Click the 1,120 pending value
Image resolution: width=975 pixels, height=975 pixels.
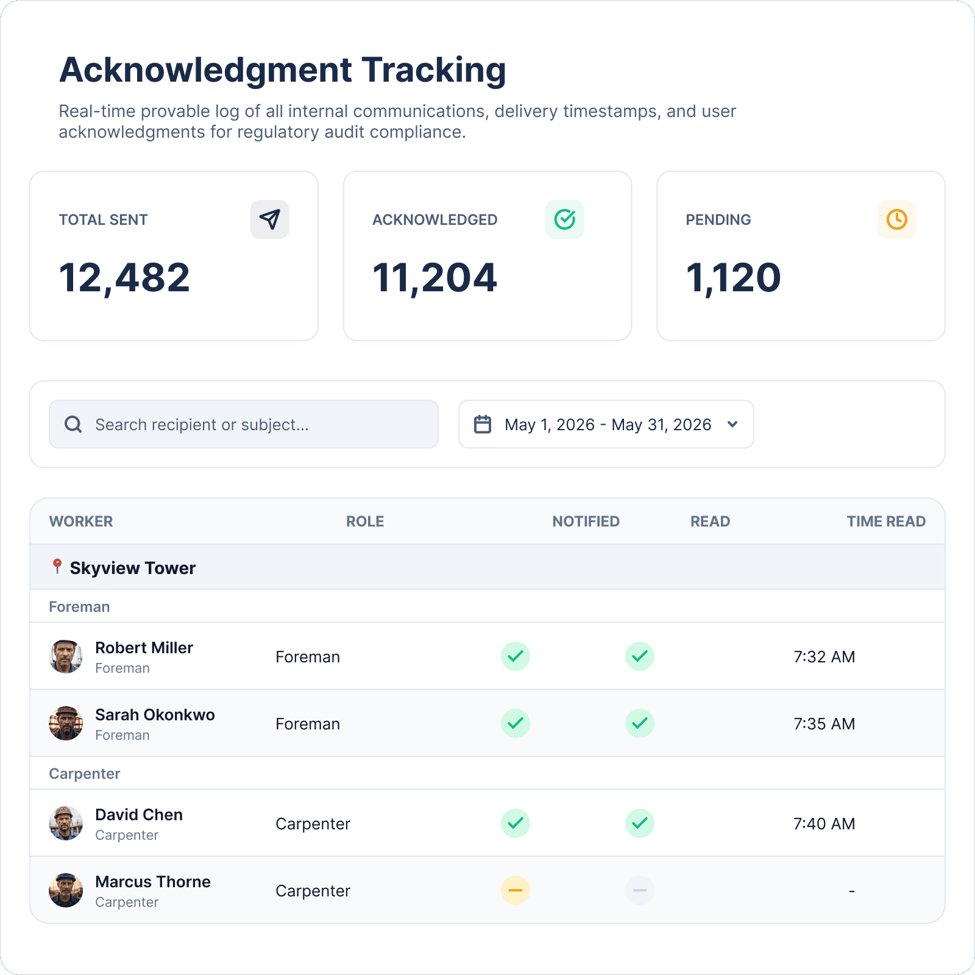coord(733,278)
